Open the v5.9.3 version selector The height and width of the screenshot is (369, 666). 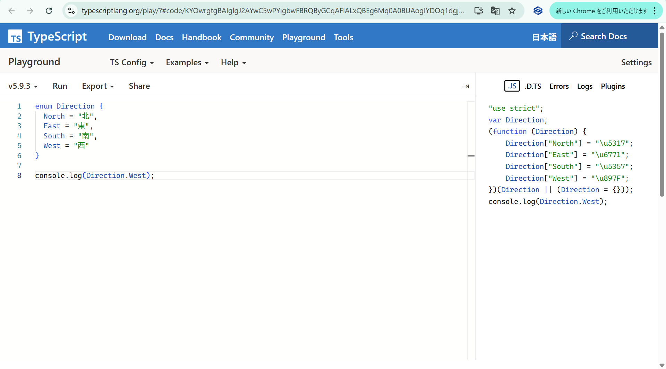(23, 86)
